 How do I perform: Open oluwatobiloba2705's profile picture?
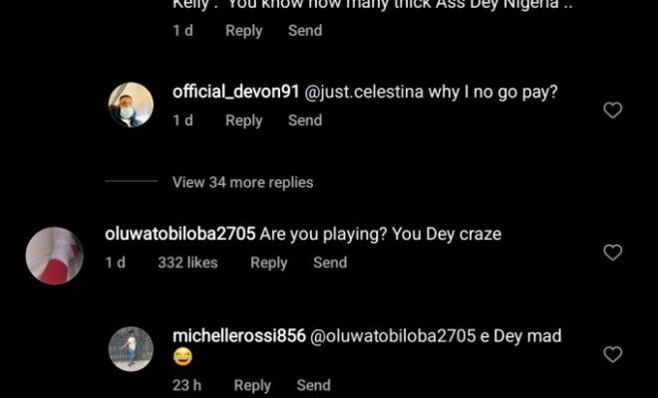53,255
